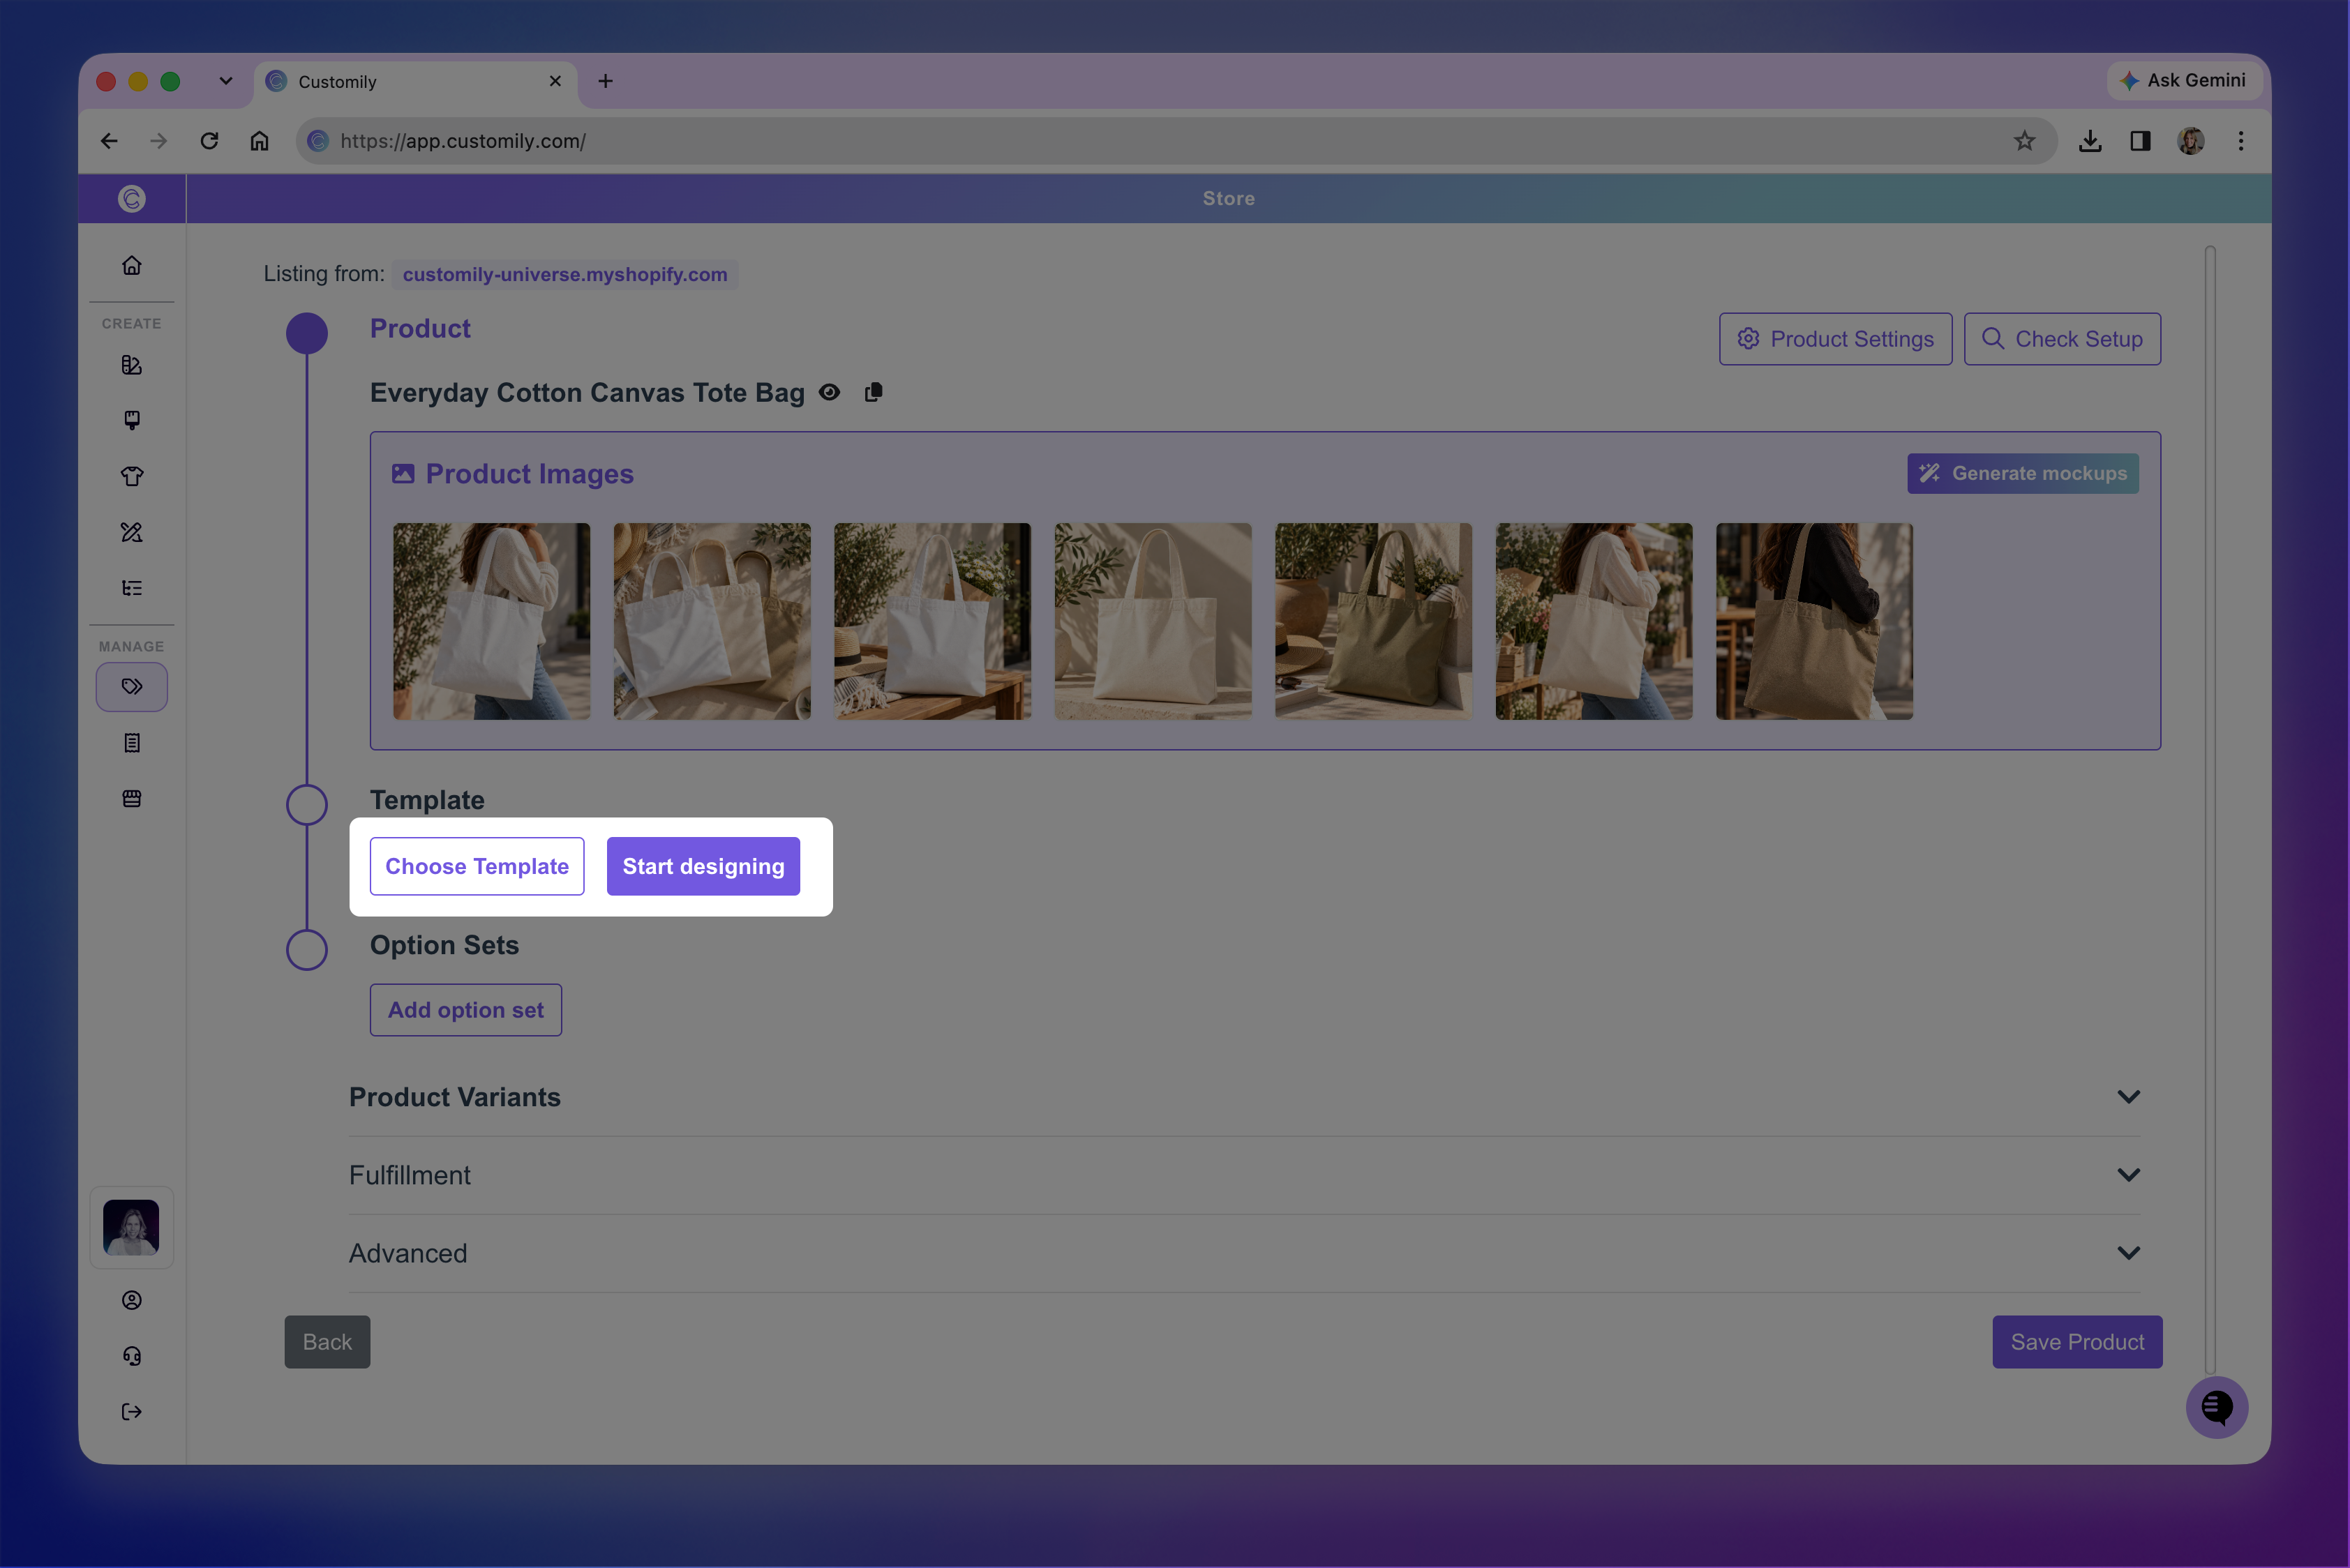Click the Choose Template button
The height and width of the screenshot is (1568, 2350).
(477, 866)
